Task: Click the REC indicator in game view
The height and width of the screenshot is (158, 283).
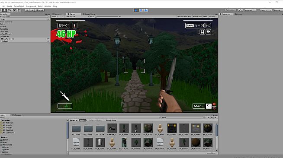Action: click(64, 25)
